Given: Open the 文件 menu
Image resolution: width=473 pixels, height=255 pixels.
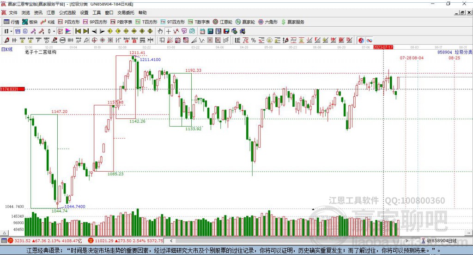Looking at the screenshot, I should point(13,12).
